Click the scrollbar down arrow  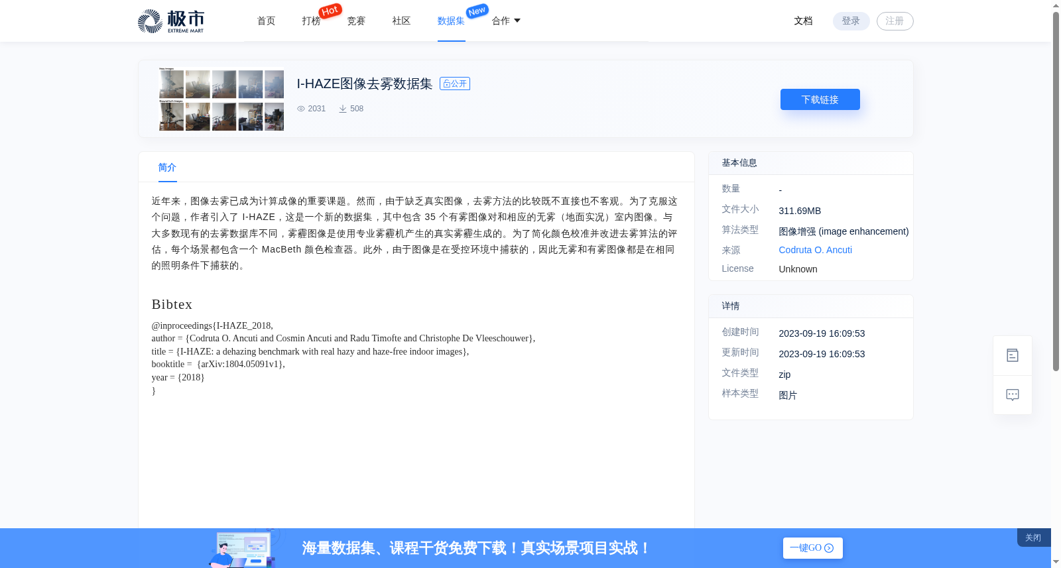[x=1056, y=562]
